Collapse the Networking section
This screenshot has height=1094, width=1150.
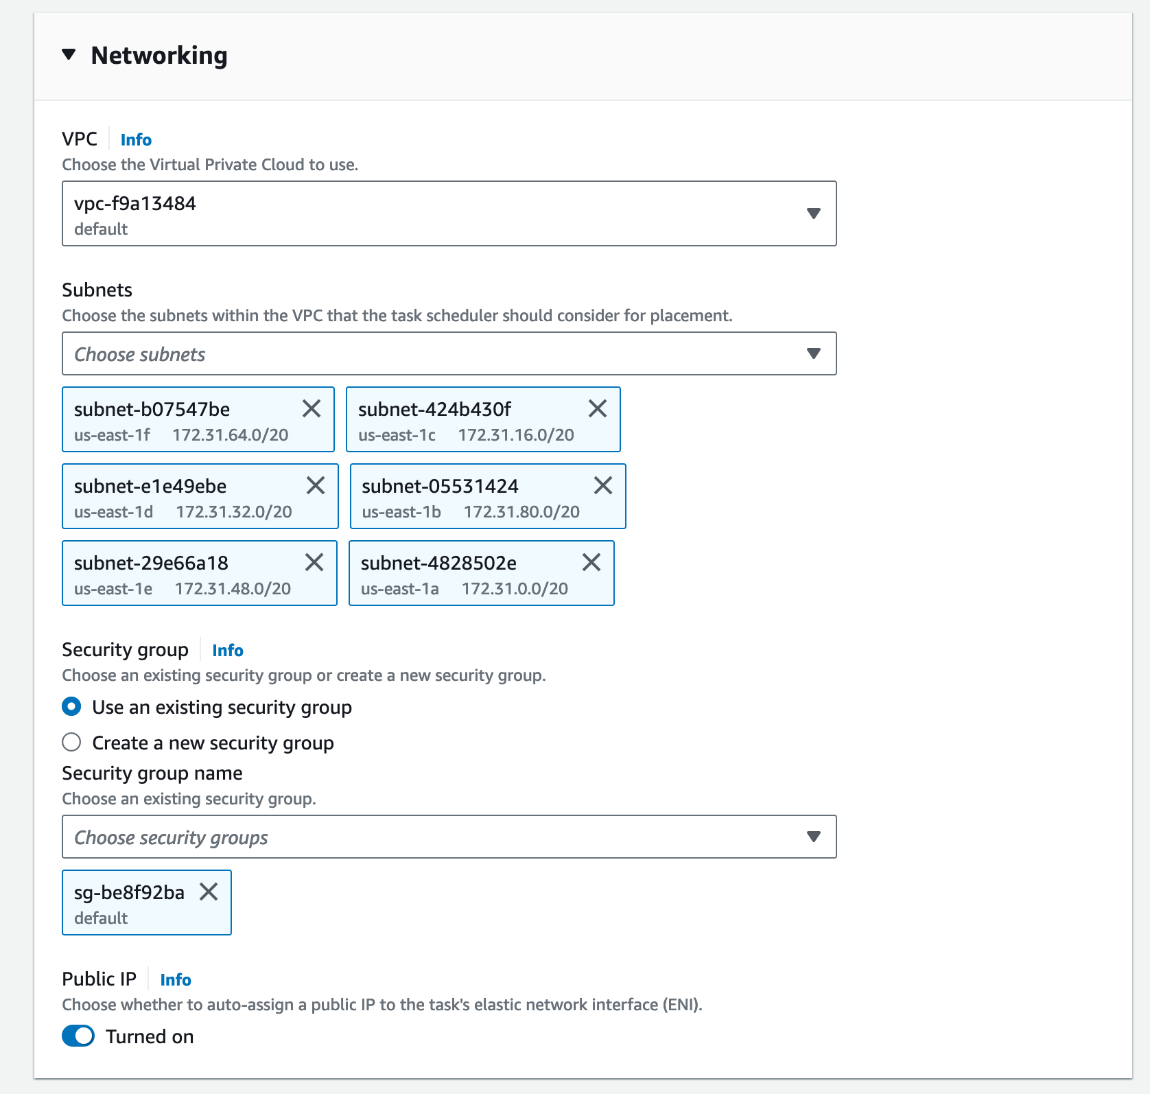[x=69, y=55]
